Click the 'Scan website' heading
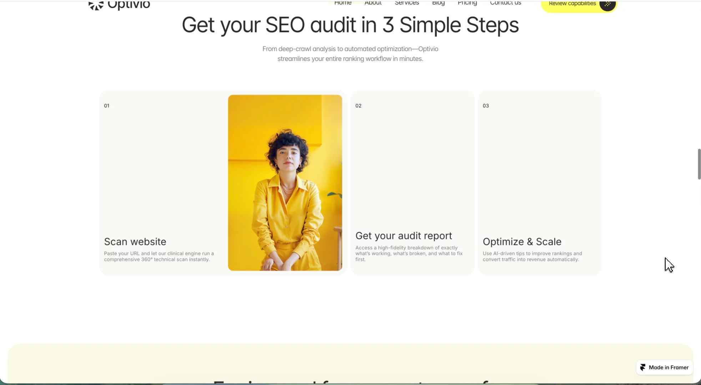The height and width of the screenshot is (385, 701). tap(135, 242)
